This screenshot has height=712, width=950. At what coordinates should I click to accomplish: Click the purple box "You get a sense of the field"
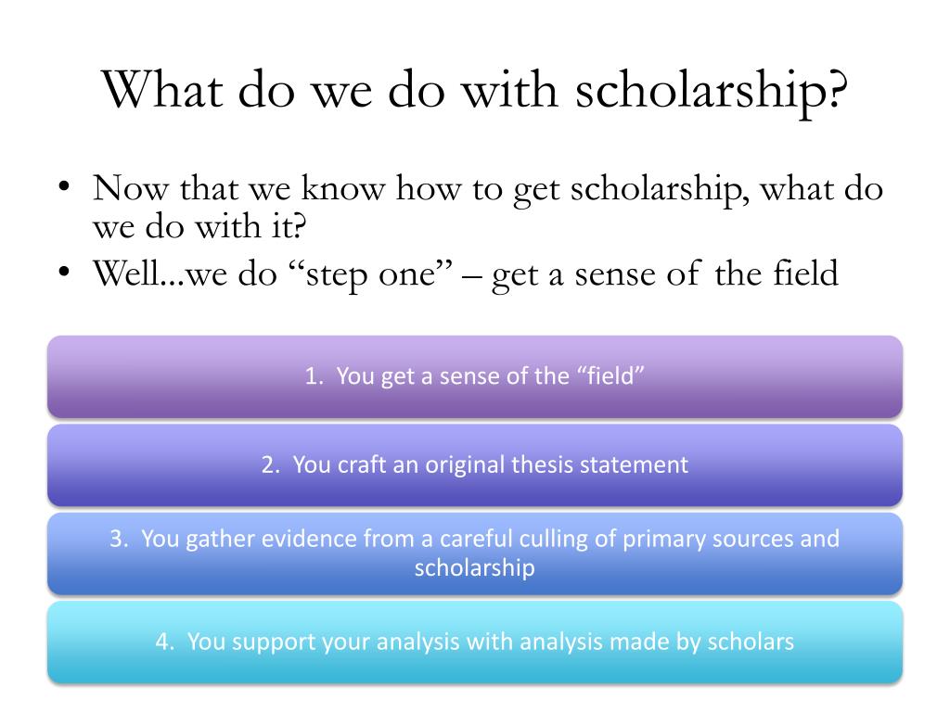point(475,376)
